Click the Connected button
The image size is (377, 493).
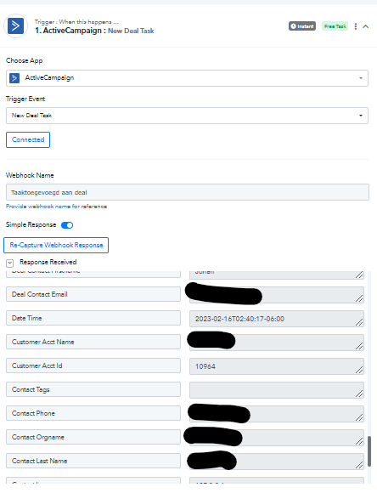tap(28, 139)
